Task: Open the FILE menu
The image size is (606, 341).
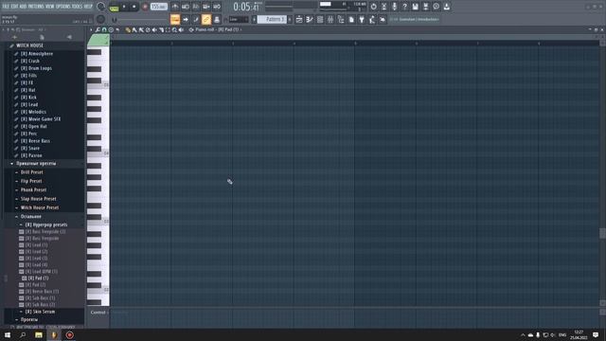Action: 7,7
